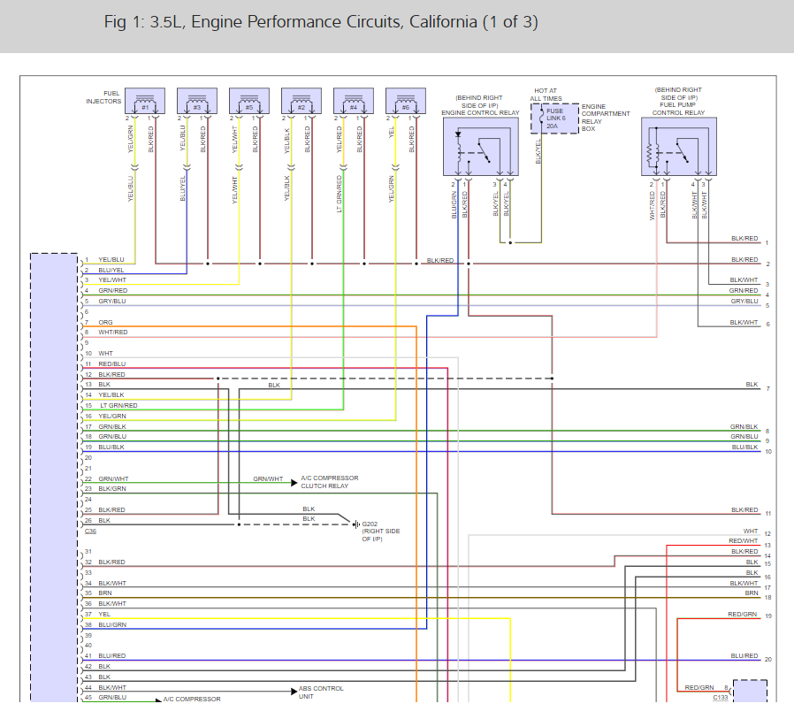Click the Fuse Link 6 20A box
Screen dimensions: 794x719
[x=554, y=118]
